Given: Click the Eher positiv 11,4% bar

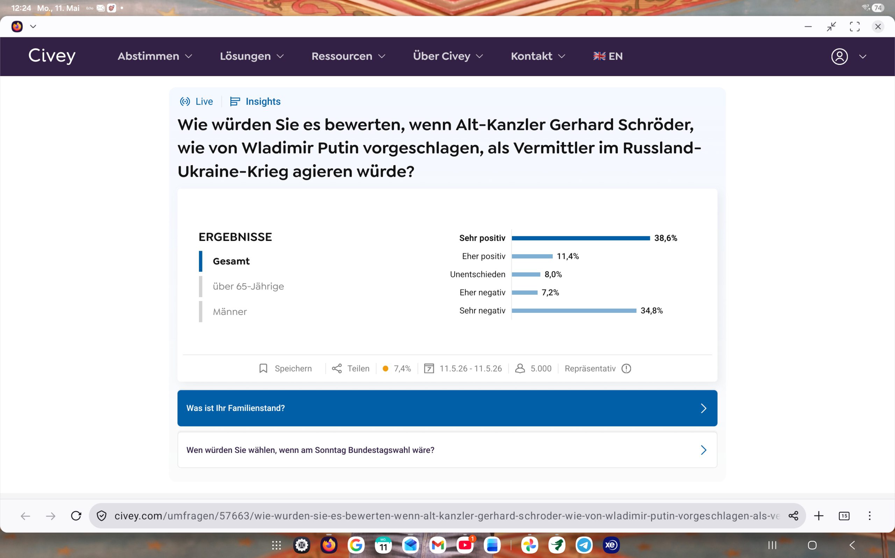Looking at the screenshot, I should click(x=532, y=256).
